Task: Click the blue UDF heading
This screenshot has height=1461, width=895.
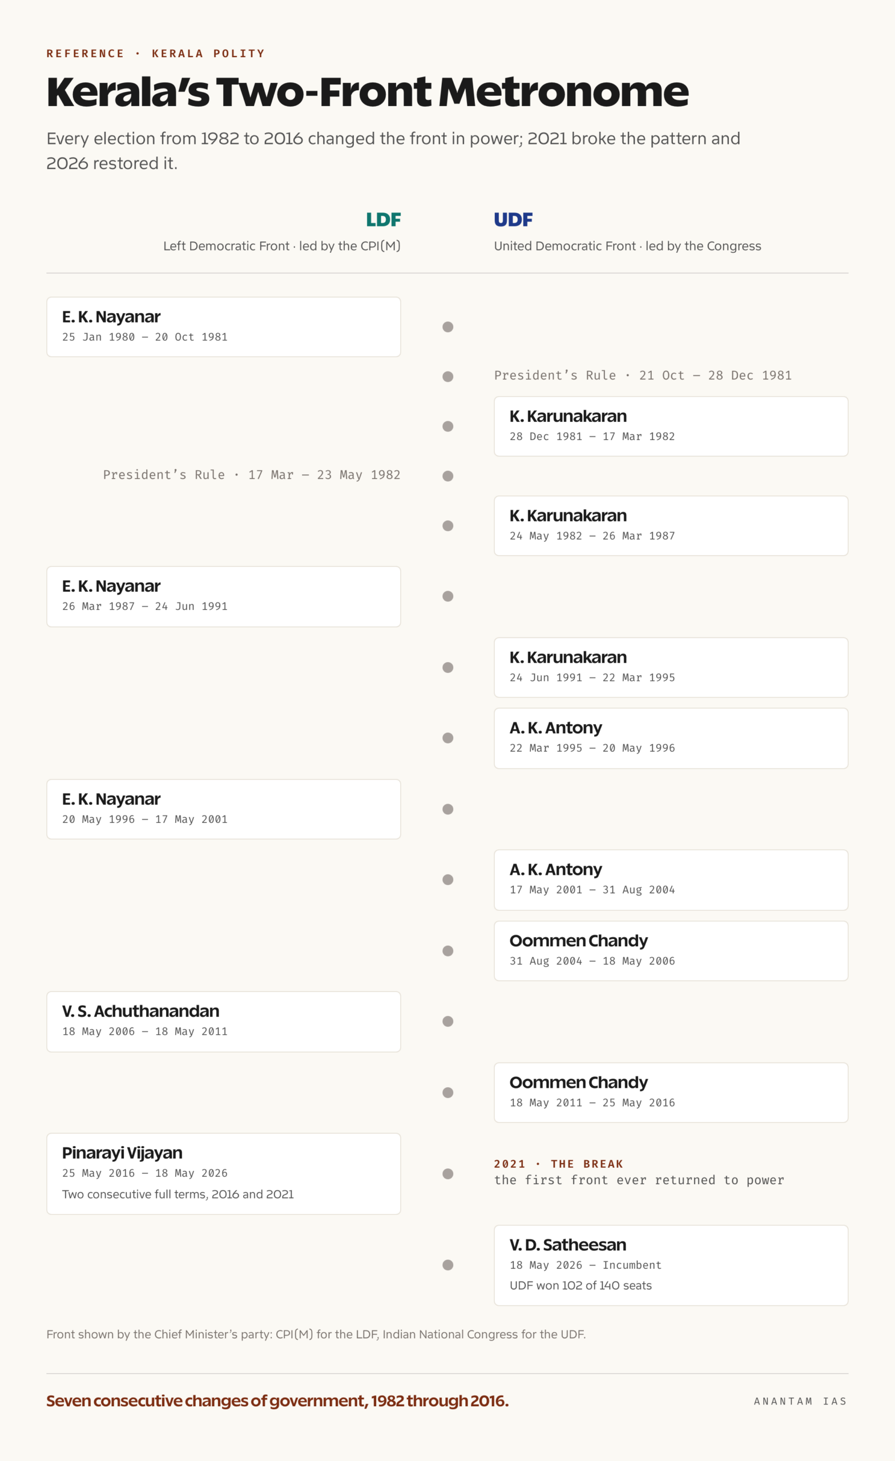Action: (513, 220)
